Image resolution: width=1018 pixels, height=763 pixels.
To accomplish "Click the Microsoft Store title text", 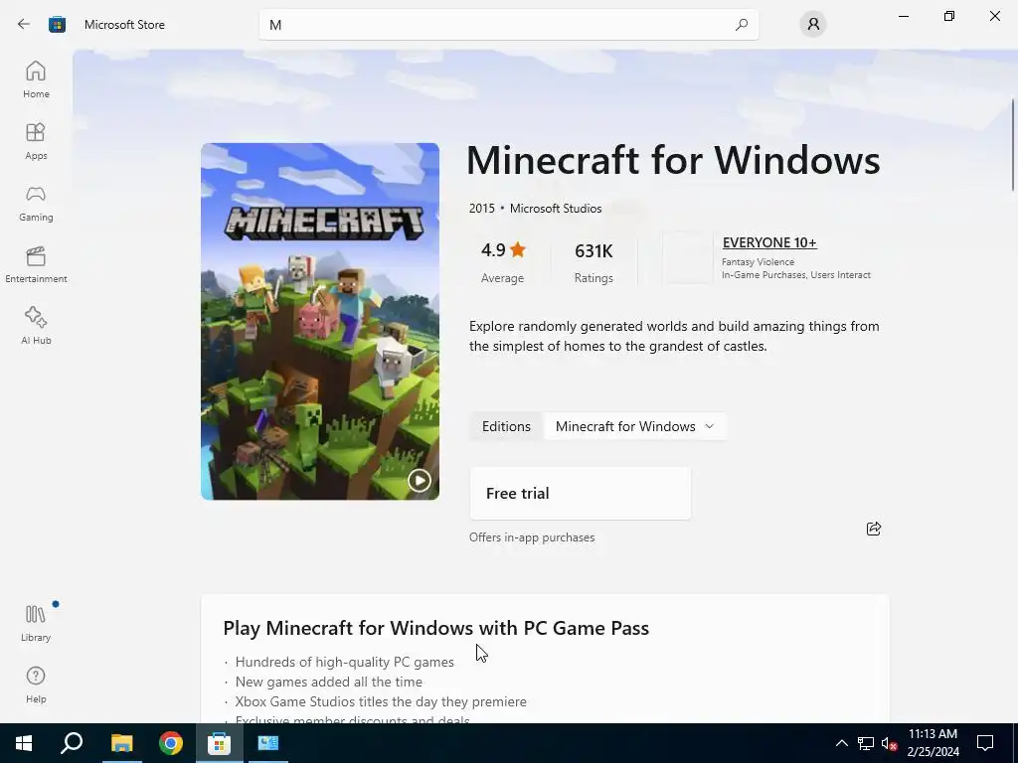I will coord(124,25).
